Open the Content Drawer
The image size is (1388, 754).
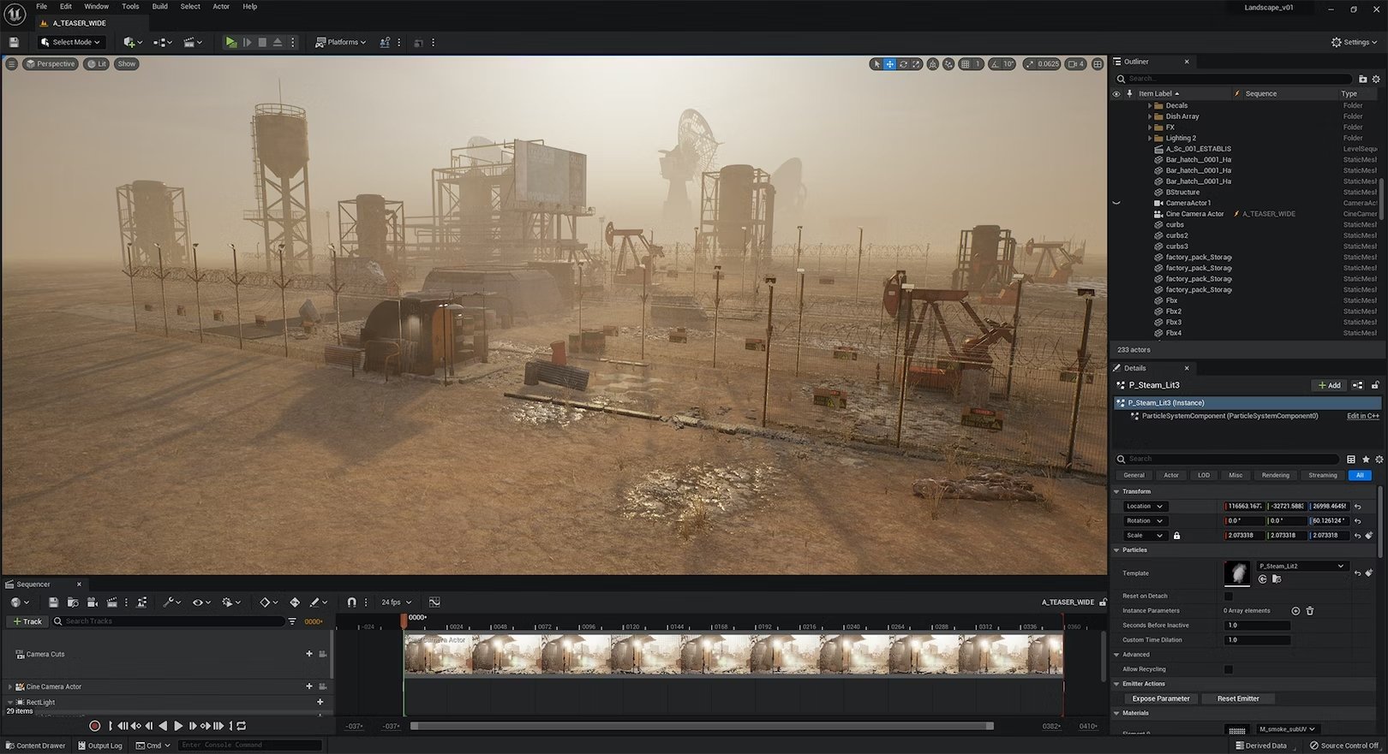coord(35,745)
